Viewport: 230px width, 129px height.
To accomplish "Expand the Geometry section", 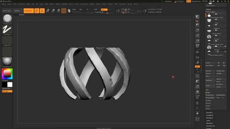I will 209,113.
